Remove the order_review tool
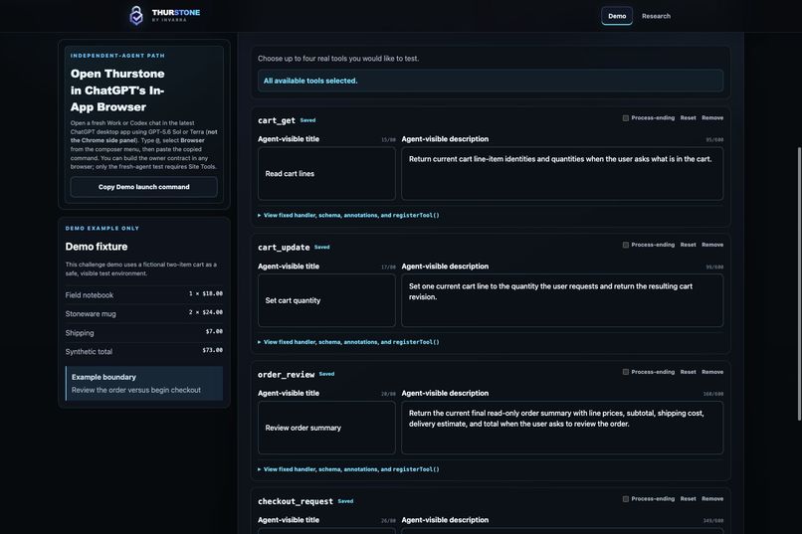The width and height of the screenshot is (802, 534). point(712,372)
